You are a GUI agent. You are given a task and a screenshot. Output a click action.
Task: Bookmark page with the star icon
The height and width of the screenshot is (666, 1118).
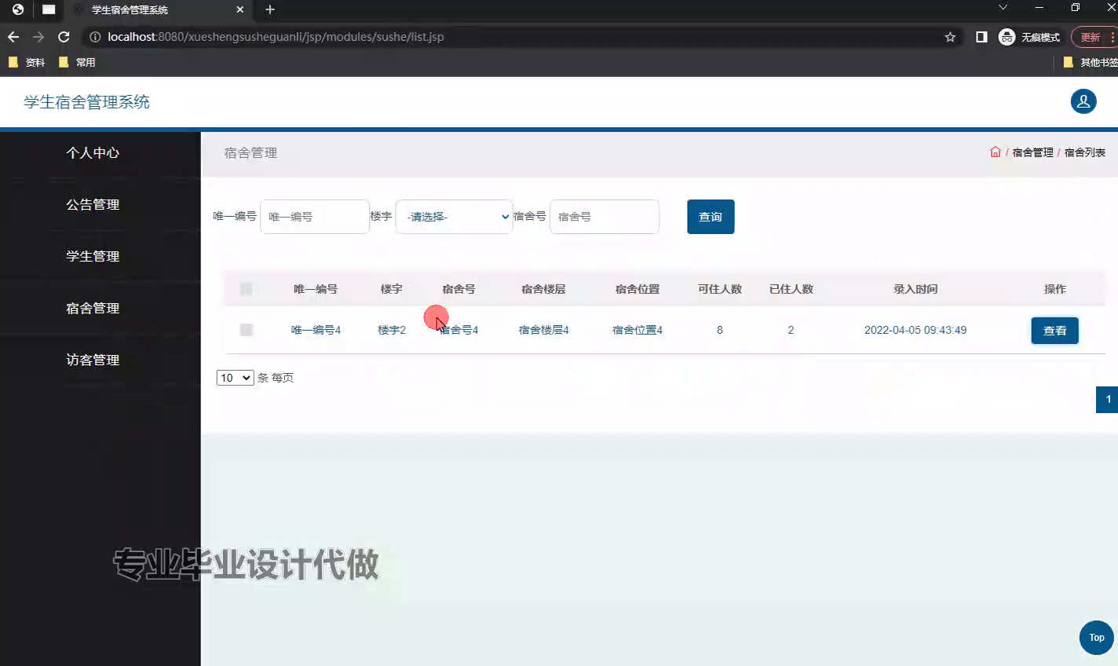(x=950, y=37)
